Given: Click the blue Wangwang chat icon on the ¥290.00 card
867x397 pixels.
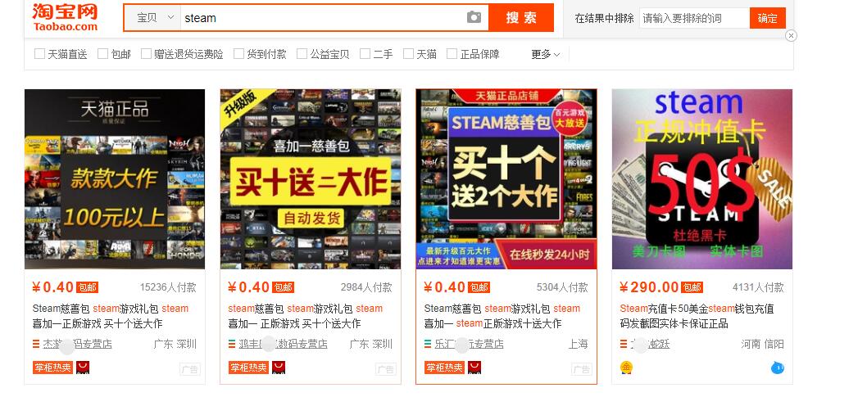Looking at the screenshot, I should point(778,368).
